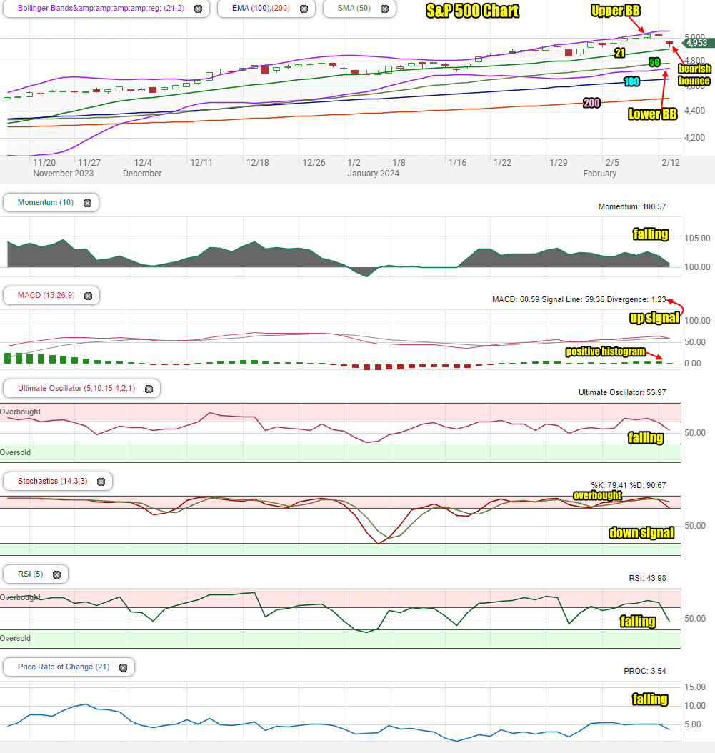Open MACD (13,26,9) indicator label
Screen dimensions: 715x753
pyautogui.click(x=46, y=295)
